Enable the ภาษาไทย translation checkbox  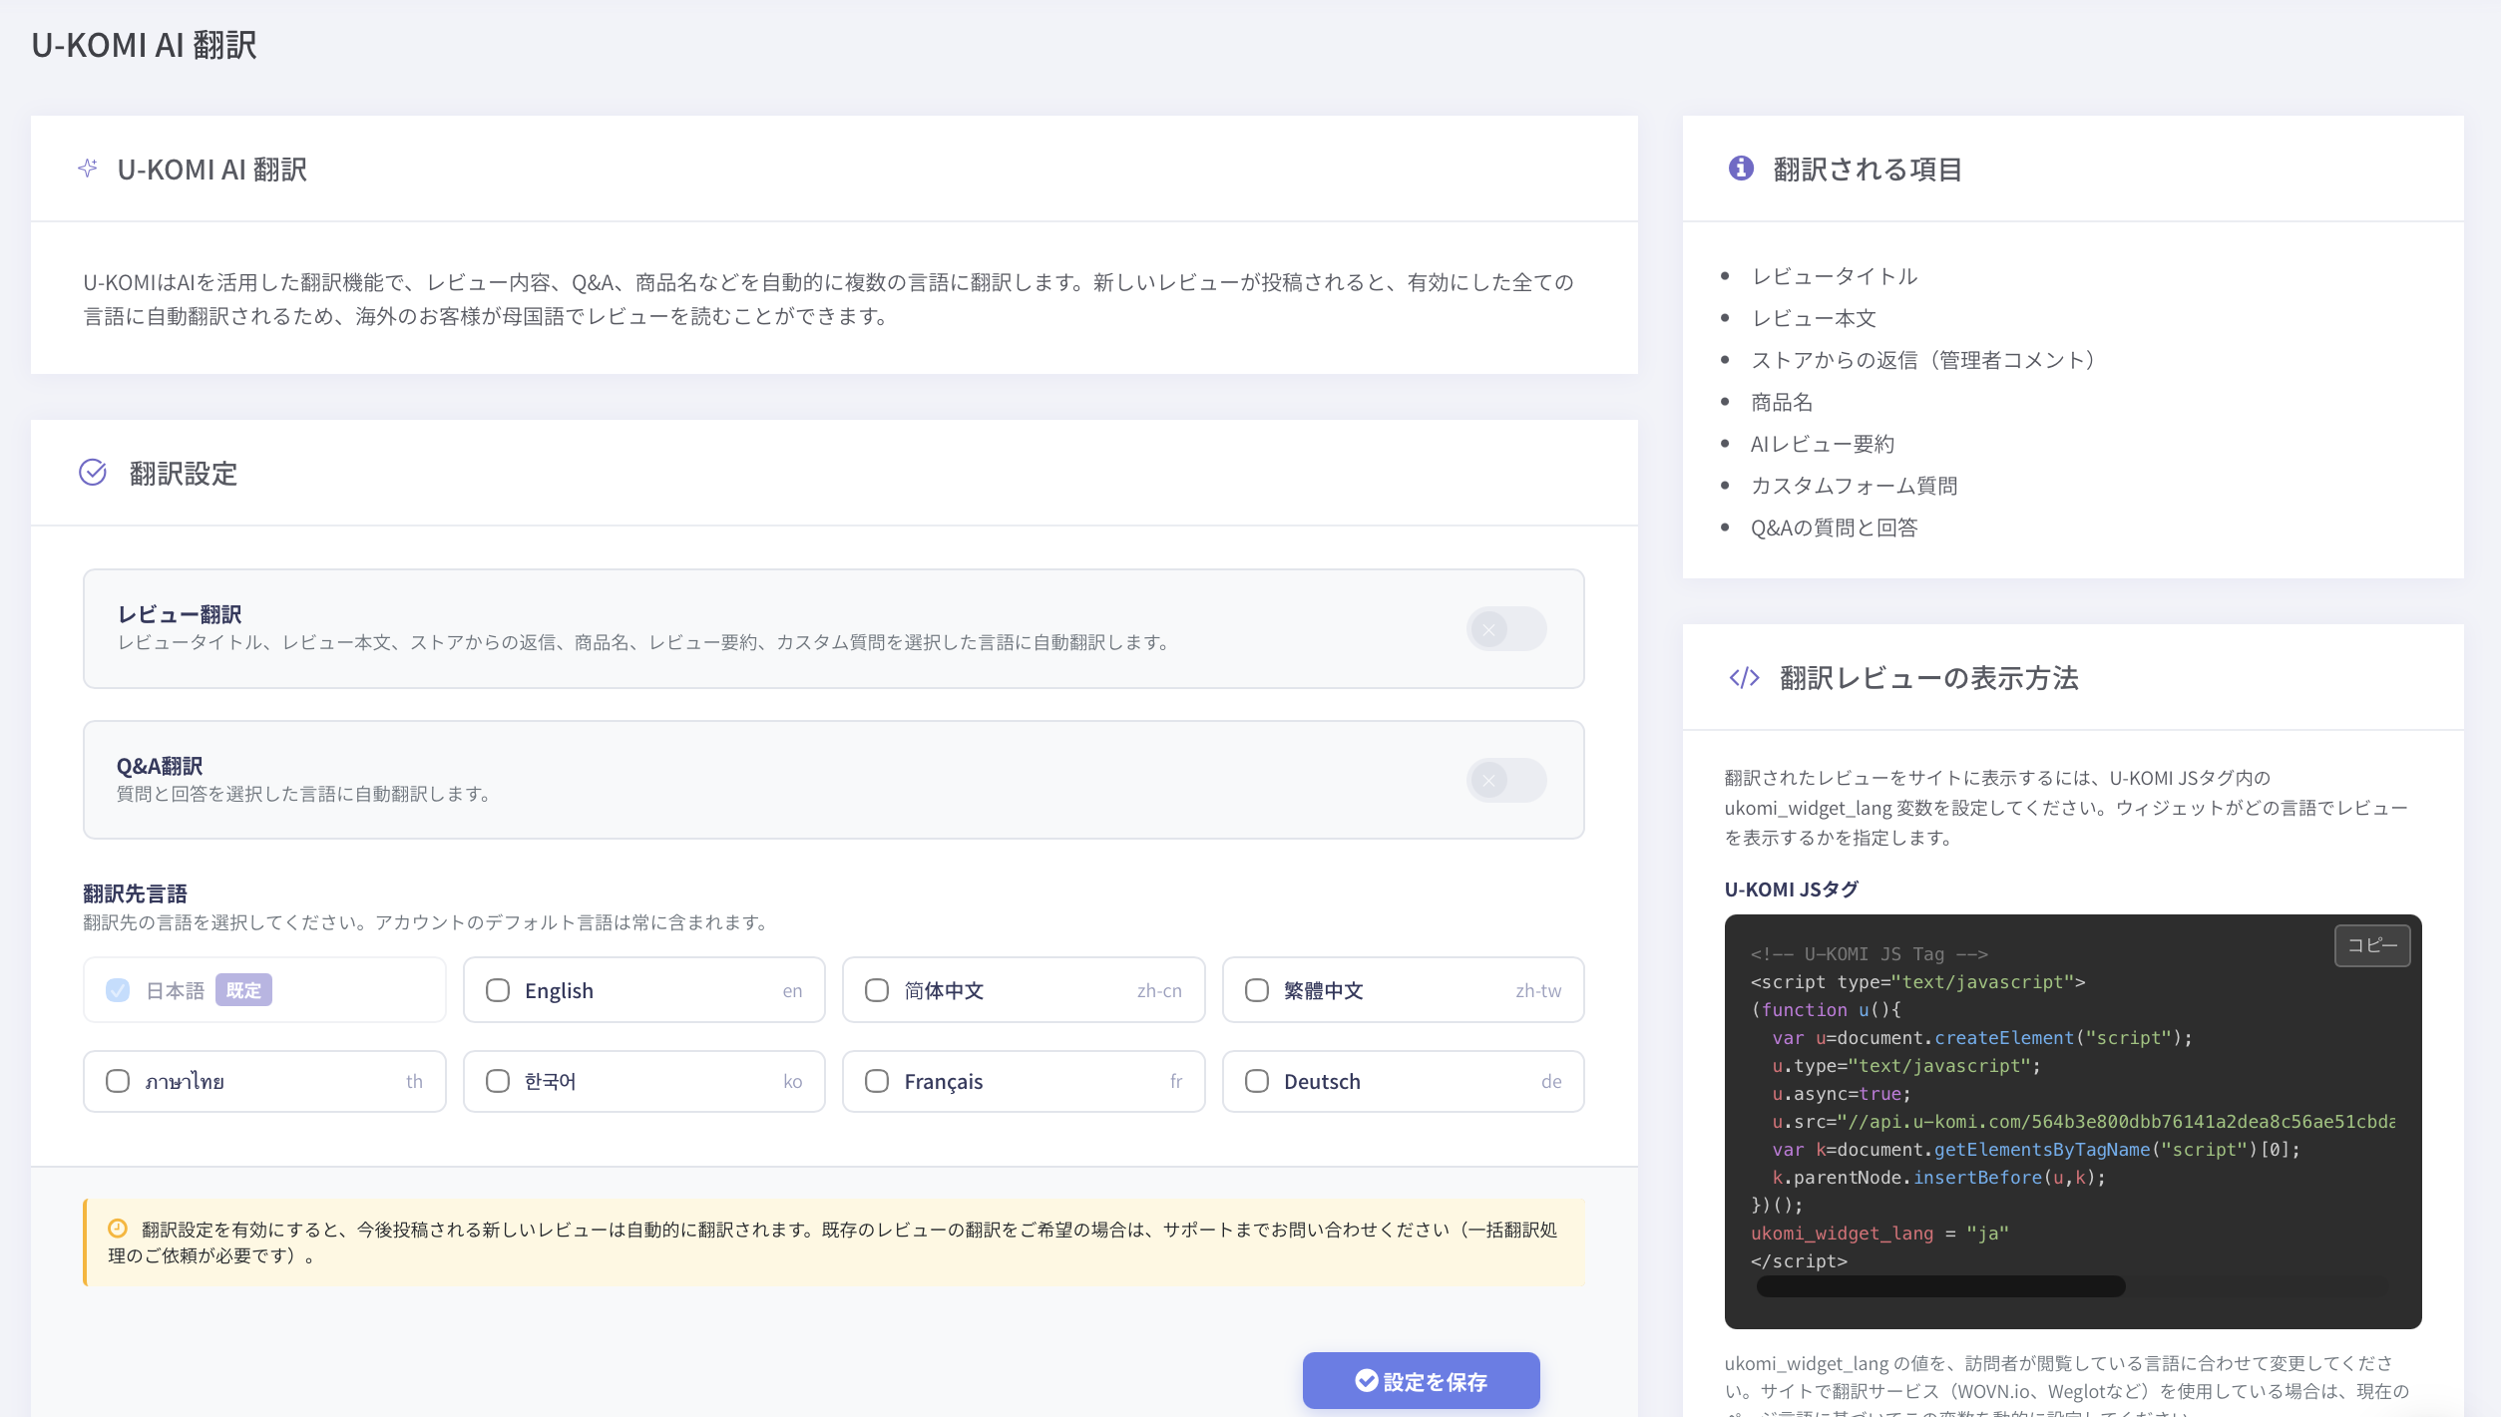coord(118,1081)
